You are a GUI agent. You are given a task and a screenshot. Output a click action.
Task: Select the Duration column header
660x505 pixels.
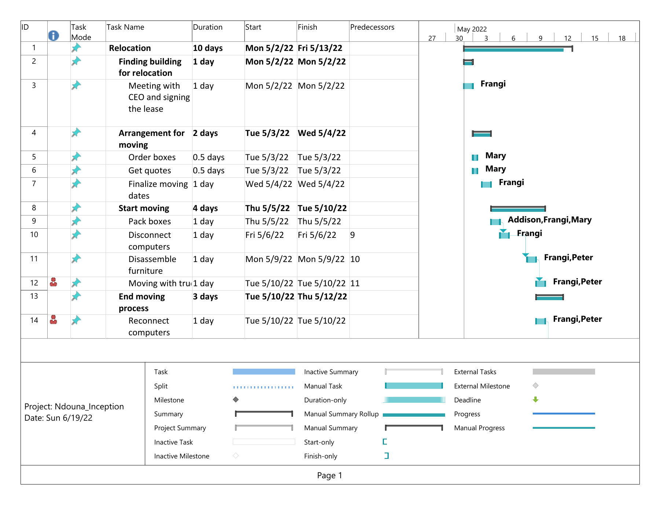point(218,31)
